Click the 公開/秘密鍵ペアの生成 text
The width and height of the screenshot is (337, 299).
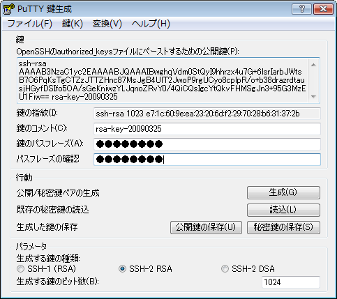click(x=58, y=193)
